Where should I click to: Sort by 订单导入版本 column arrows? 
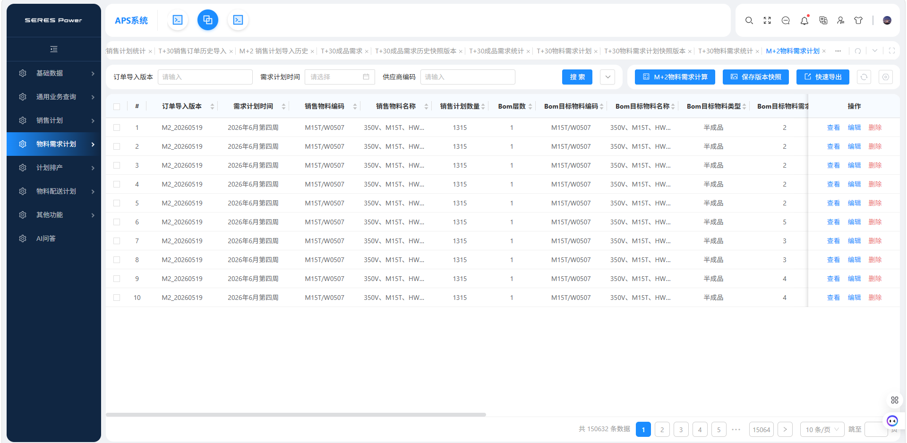coord(212,107)
